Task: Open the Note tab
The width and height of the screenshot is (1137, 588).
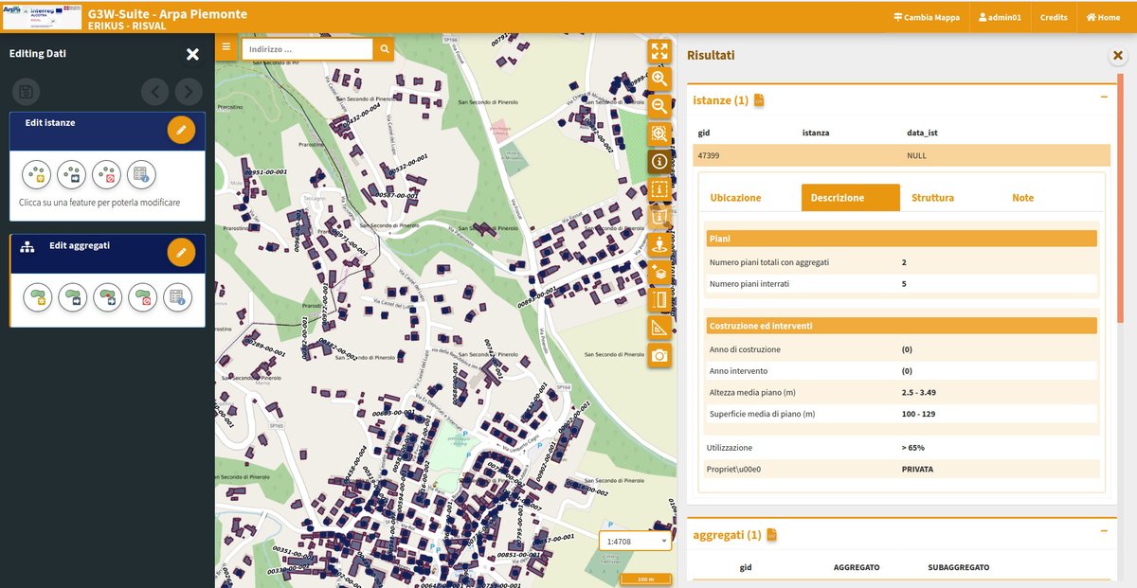Action: coord(1022,198)
